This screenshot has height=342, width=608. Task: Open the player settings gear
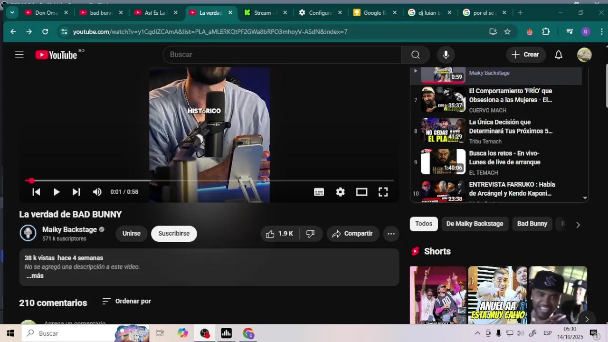pyautogui.click(x=340, y=192)
